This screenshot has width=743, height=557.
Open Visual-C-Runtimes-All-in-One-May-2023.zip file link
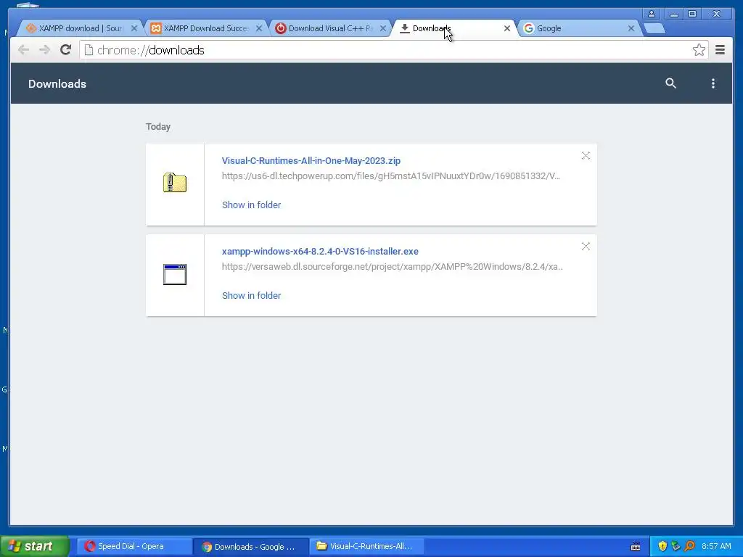tap(311, 160)
